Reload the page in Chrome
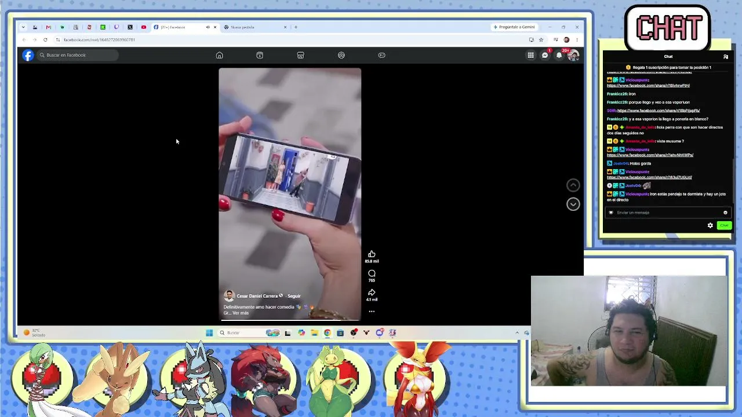Image resolution: width=742 pixels, height=417 pixels. click(x=45, y=40)
